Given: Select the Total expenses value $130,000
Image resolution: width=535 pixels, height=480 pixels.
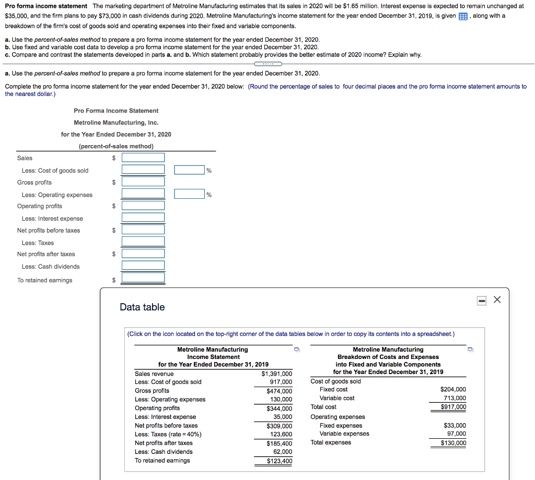Looking at the screenshot, I should [453, 443].
